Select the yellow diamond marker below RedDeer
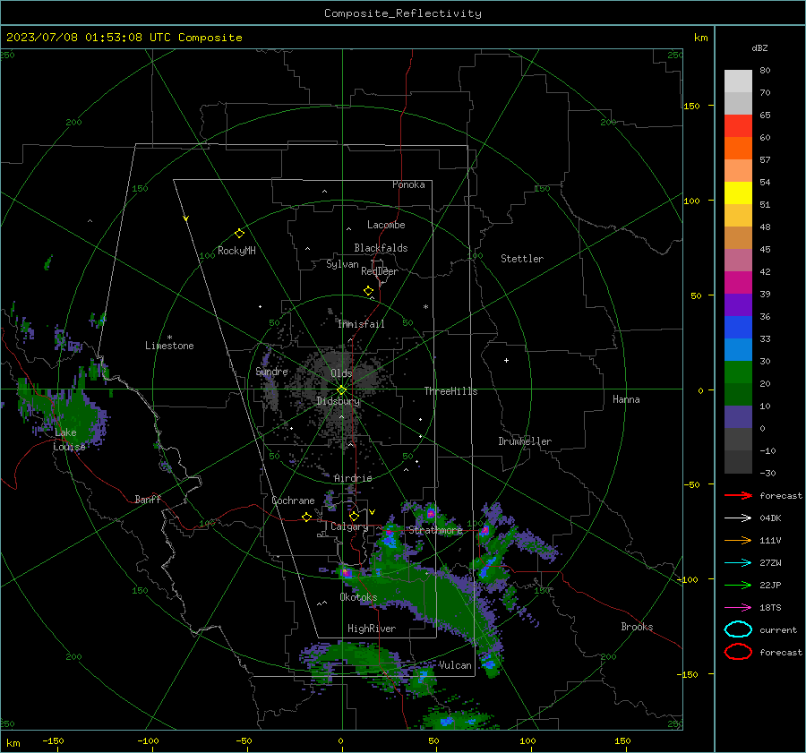This screenshot has height=753, width=806. [369, 291]
